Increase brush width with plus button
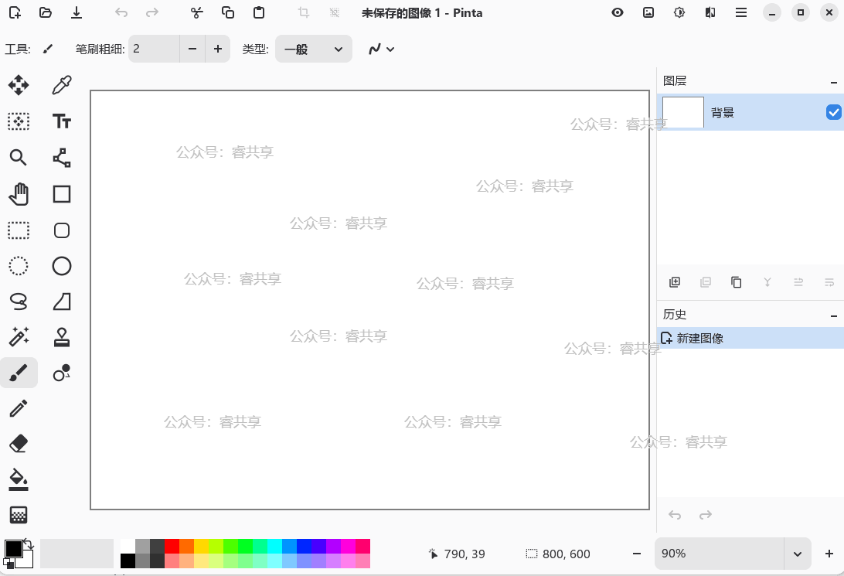Image resolution: width=844 pixels, height=576 pixels. click(218, 49)
